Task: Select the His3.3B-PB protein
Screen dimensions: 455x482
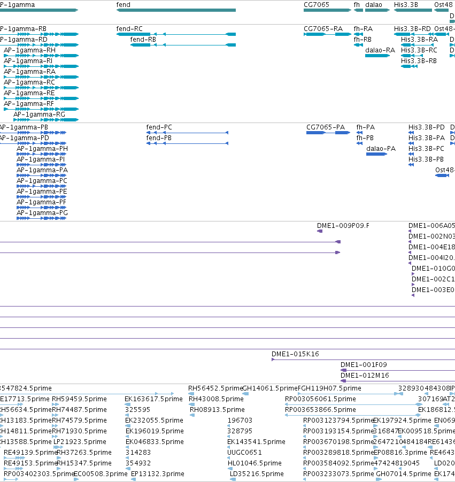Action: click(411, 165)
